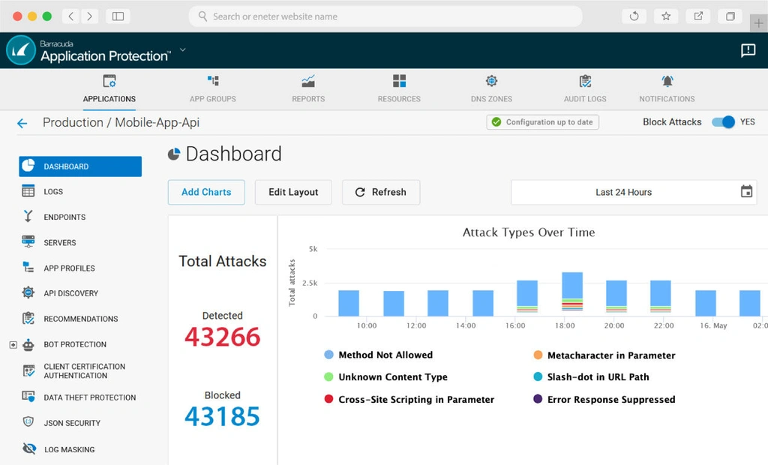Click the Refresh button
Screen dimensions: 768x465
pyautogui.click(x=381, y=192)
